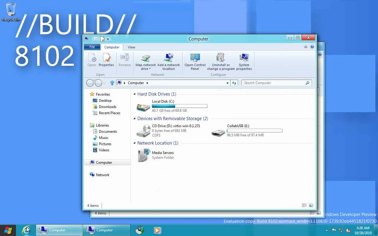Collapse the ribbon with the chevron
This screenshot has width=378, height=236.
pos(306,47)
